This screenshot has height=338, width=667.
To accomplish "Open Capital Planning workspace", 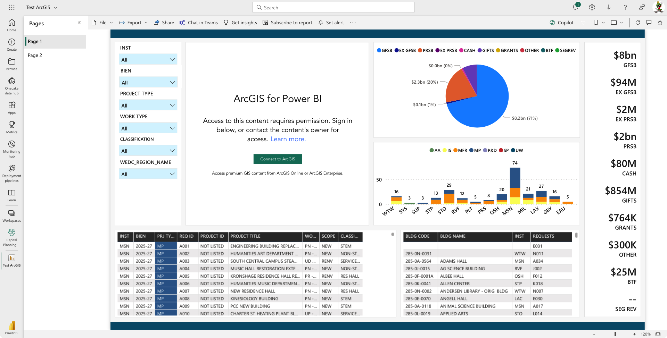I will pyautogui.click(x=12, y=237).
